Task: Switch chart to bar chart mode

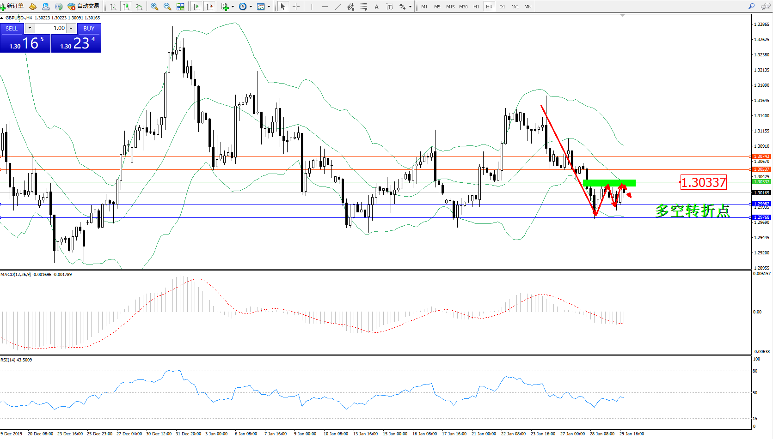Action: pyautogui.click(x=113, y=6)
